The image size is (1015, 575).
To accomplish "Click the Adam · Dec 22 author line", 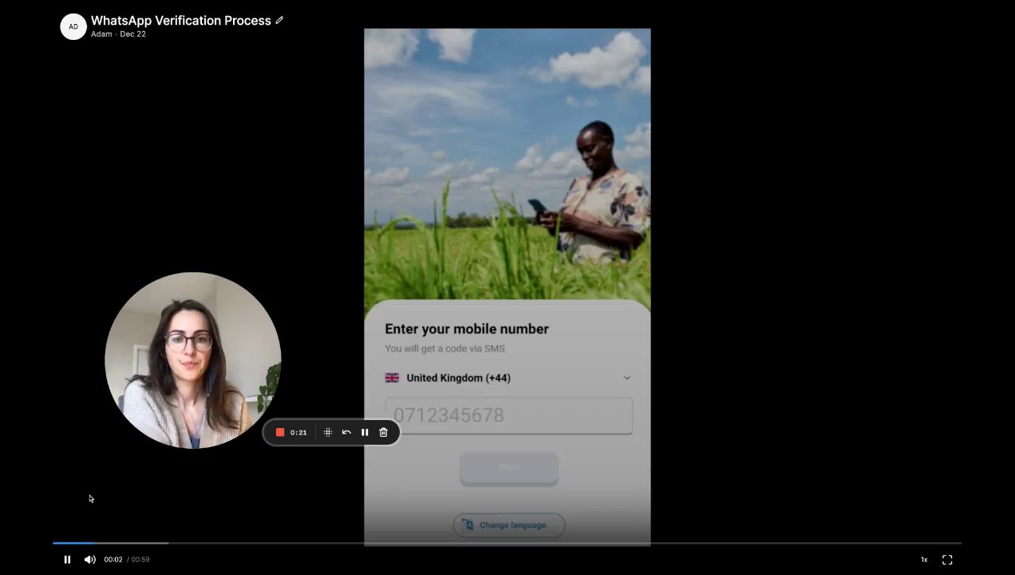I will (x=118, y=34).
